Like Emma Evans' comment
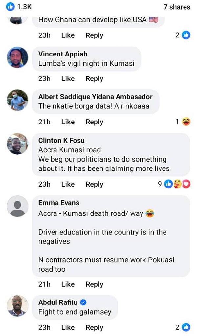The width and height of the screenshot is (197, 336). pyautogui.click(x=68, y=284)
